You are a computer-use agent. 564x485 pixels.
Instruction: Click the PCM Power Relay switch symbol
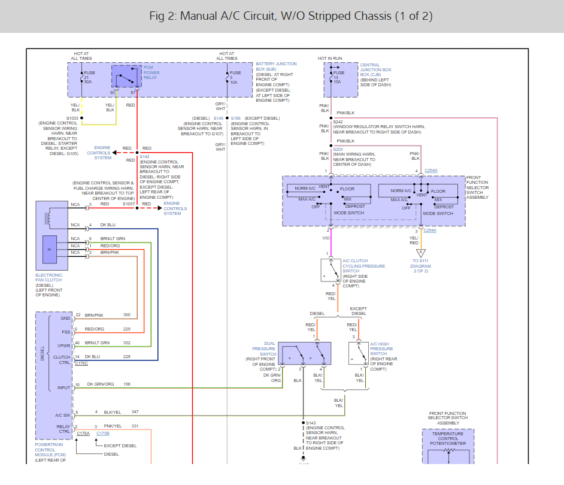[x=126, y=76]
